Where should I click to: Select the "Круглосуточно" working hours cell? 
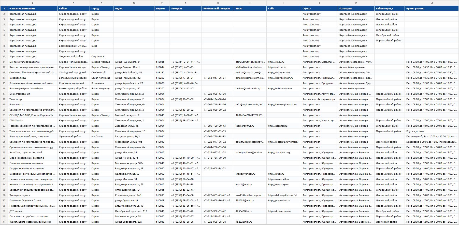pos(432,131)
